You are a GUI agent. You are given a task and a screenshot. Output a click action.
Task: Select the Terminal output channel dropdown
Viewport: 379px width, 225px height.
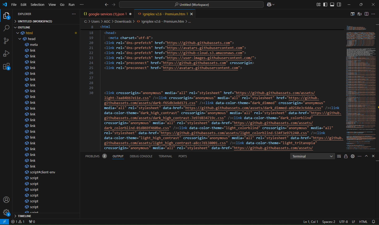pos(312,156)
